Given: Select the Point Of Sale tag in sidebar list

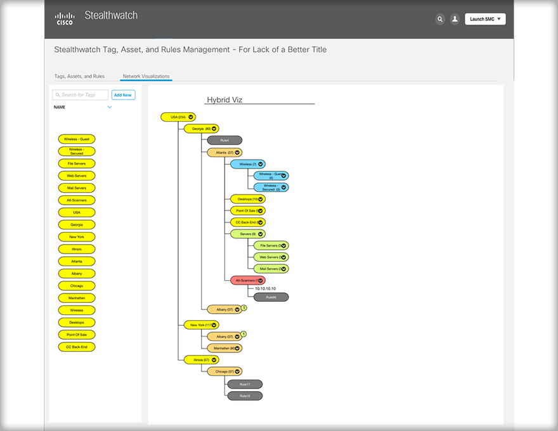Looking at the screenshot, I should [77, 335].
